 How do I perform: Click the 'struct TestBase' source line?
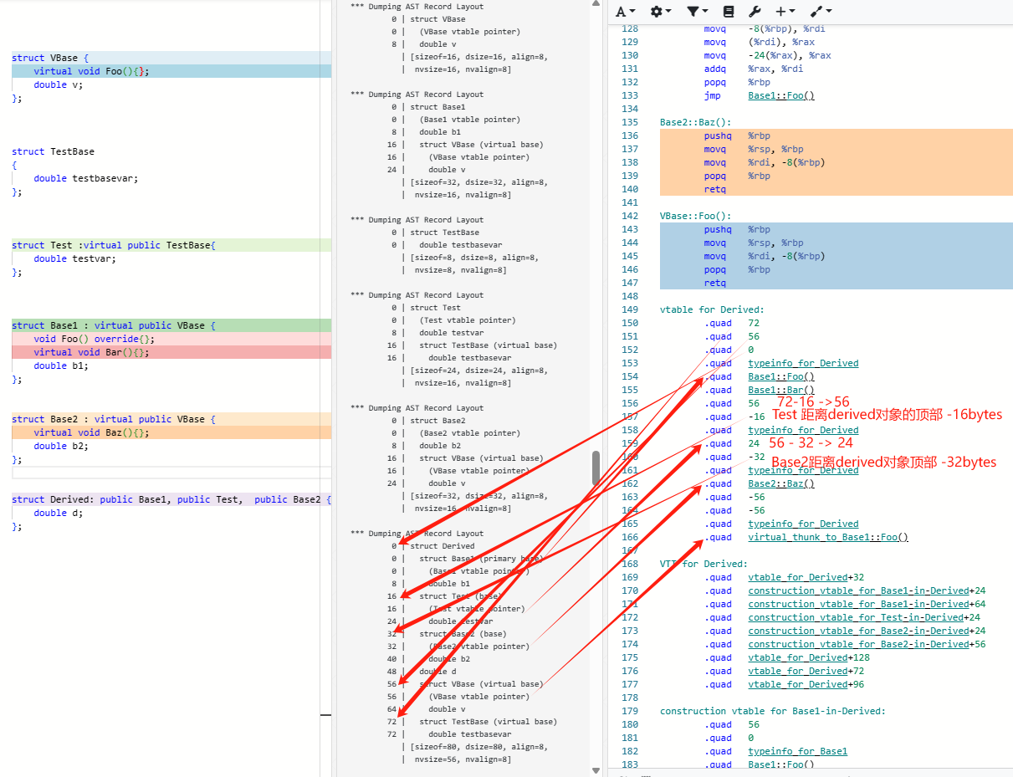coord(53,151)
